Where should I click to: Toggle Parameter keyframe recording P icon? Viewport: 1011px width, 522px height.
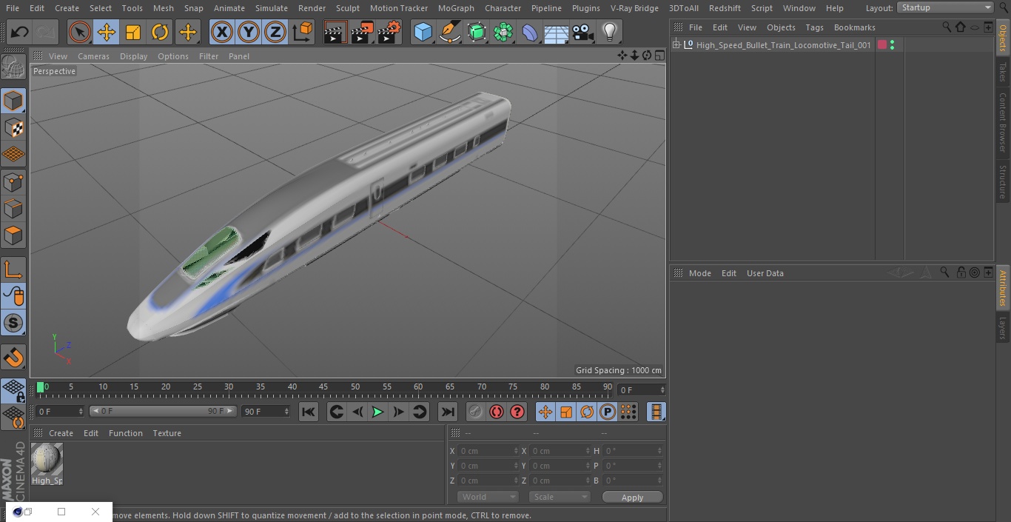608,412
